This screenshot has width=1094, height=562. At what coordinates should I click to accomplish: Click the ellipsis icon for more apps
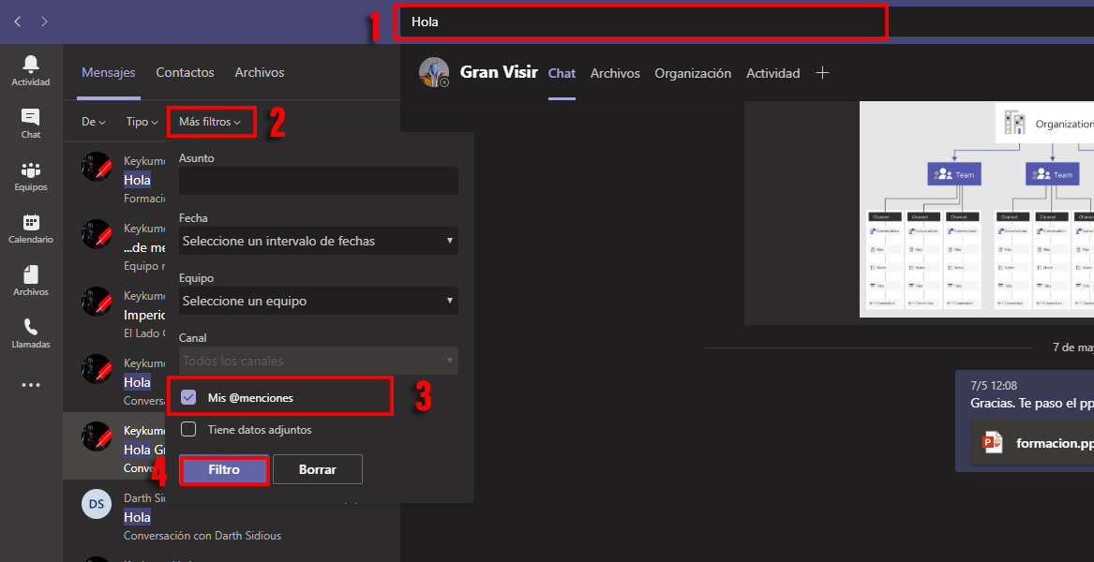point(30,384)
